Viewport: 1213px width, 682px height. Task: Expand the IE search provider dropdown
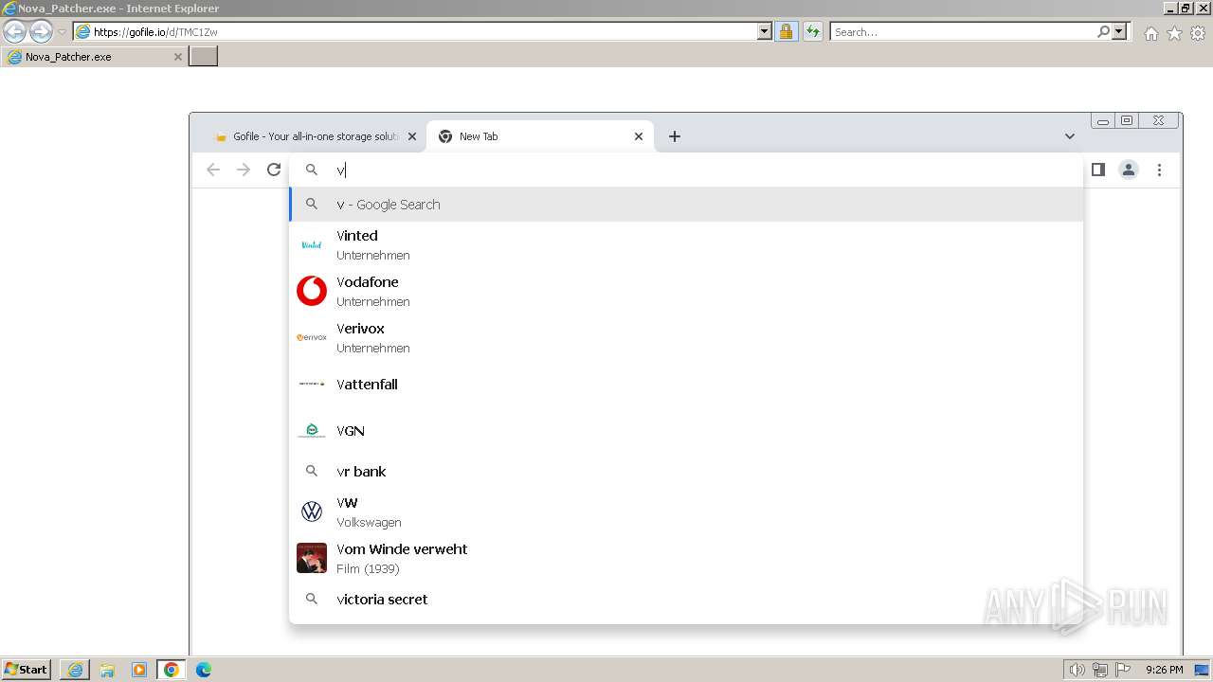click(1119, 32)
